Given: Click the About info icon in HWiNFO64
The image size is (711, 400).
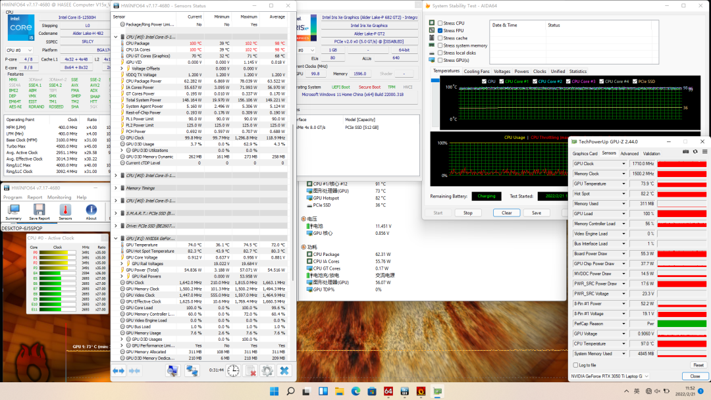Looking at the screenshot, I should point(91,212).
